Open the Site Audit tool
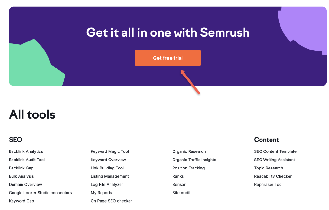329x210 pixels. coord(181,192)
